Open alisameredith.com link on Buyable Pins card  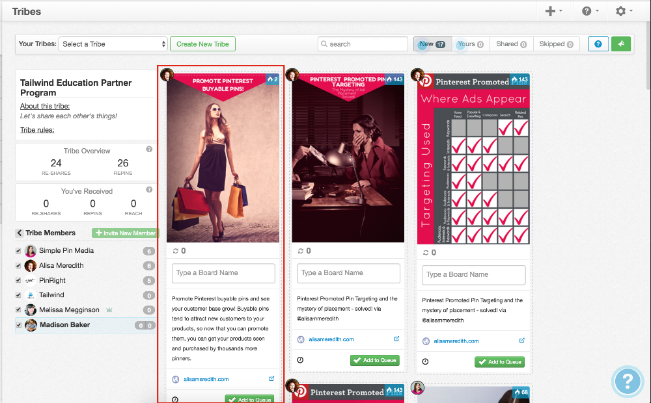pos(206,380)
